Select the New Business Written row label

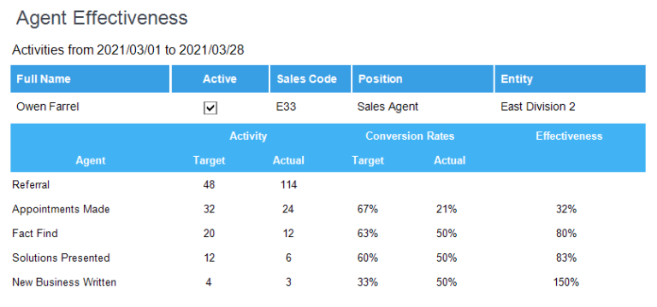tap(64, 282)
